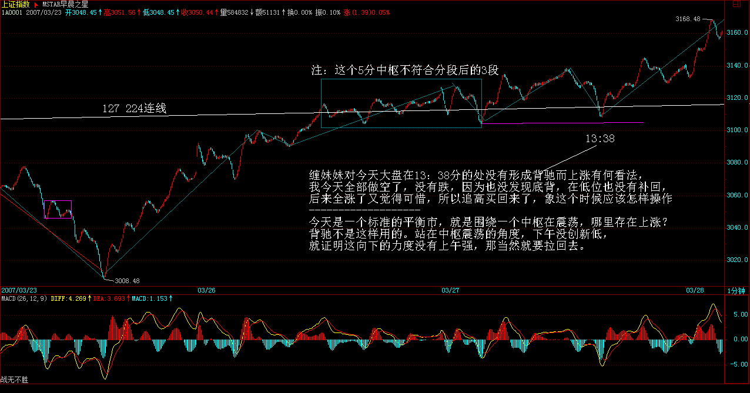
Task: Click the 1A0001 stock code
Action: [x=11, y=12]
